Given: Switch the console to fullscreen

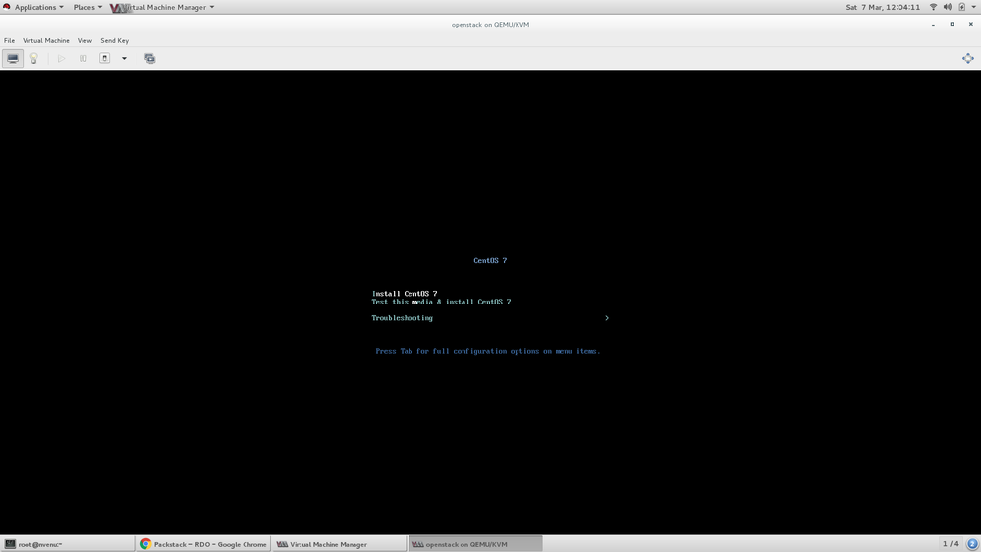Looking at the screenshot, I should click(967, 59).
